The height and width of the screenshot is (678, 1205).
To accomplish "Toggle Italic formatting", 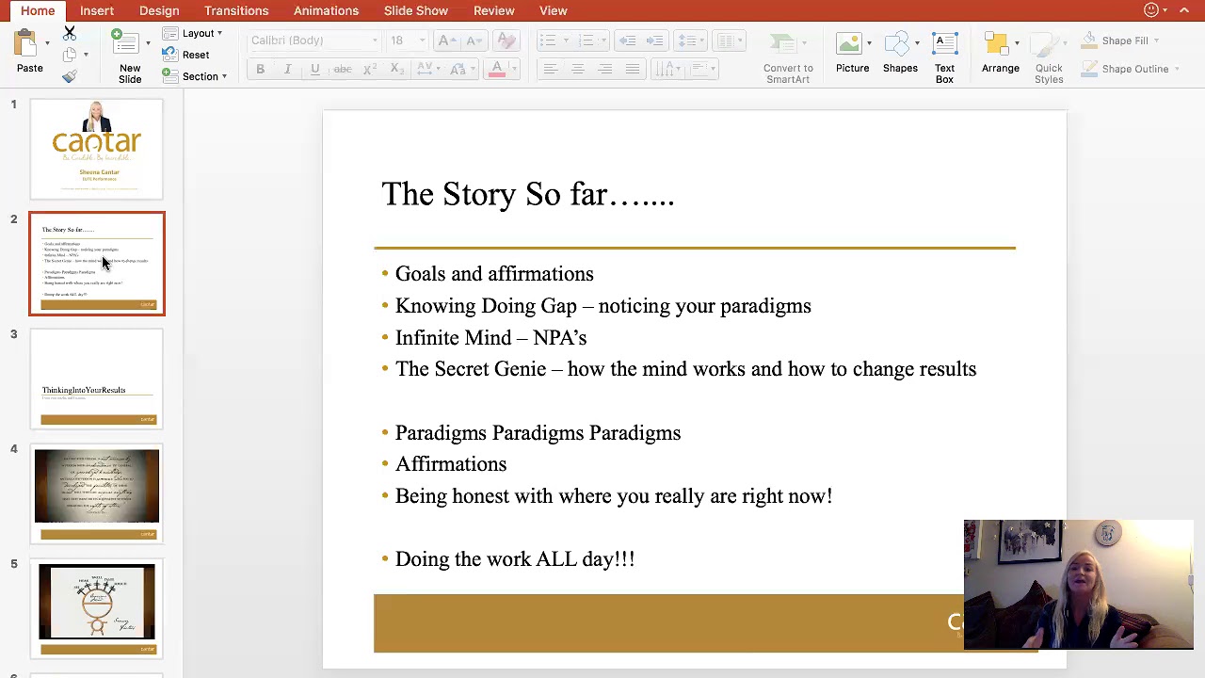I will pyautogui.click(x=287, y=69).
